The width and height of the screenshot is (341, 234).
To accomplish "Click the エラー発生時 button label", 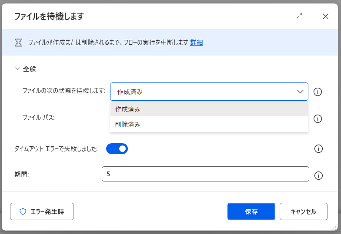I will click(x=47, y=212).
